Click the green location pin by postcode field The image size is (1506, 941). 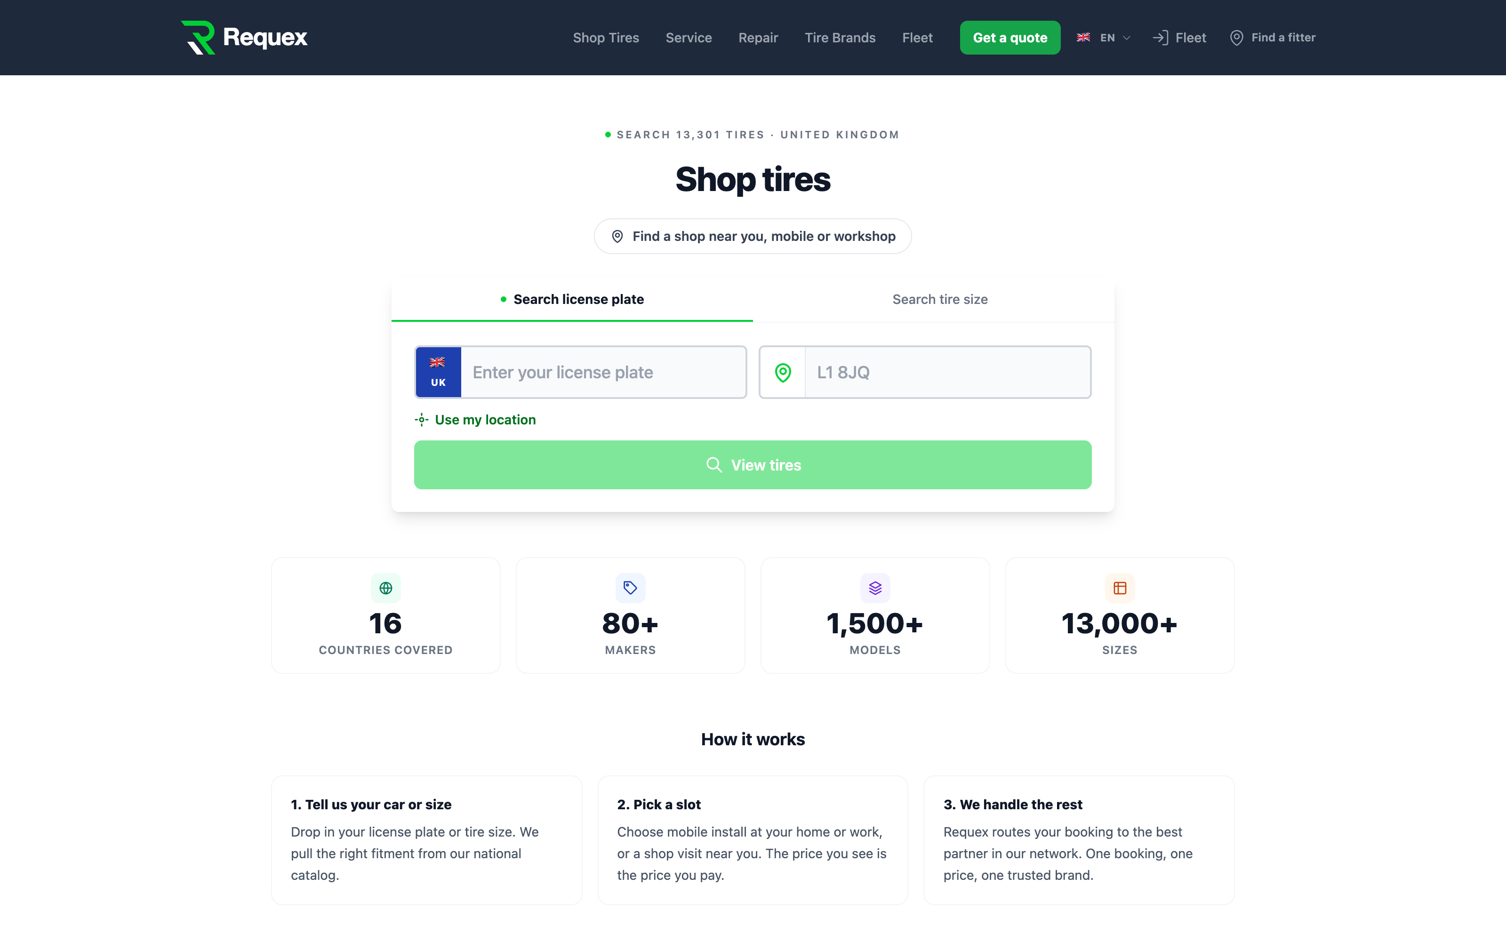783,372
